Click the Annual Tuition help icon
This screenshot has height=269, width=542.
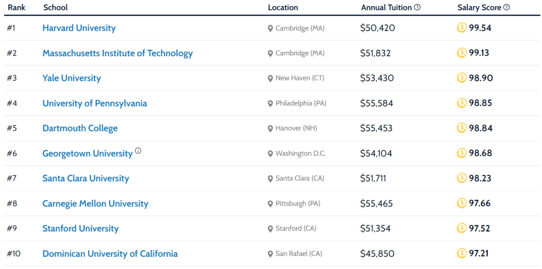tap(418, 8)
